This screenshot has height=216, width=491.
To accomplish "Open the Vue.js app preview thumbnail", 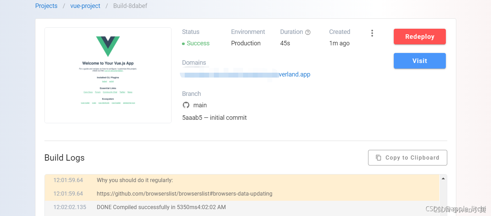I will 108,75.
